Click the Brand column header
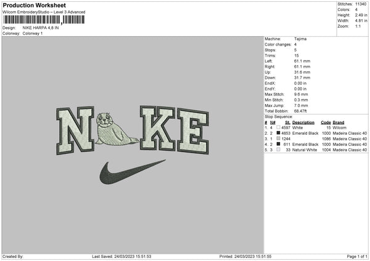Viewport: 370px width, 261px height. tap(339, 122)
